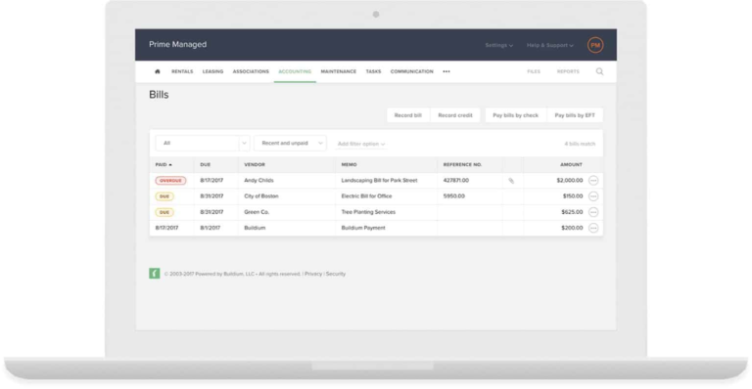Image resolution: width=752 pixels, height=389 pixels.
Task: Click the Prime Managed title
Action: coord(177,44)
